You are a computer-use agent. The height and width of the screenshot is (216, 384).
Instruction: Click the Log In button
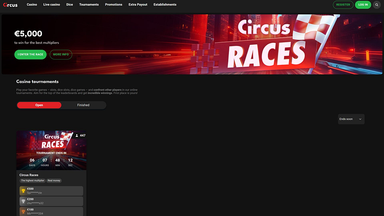[363, 4]
